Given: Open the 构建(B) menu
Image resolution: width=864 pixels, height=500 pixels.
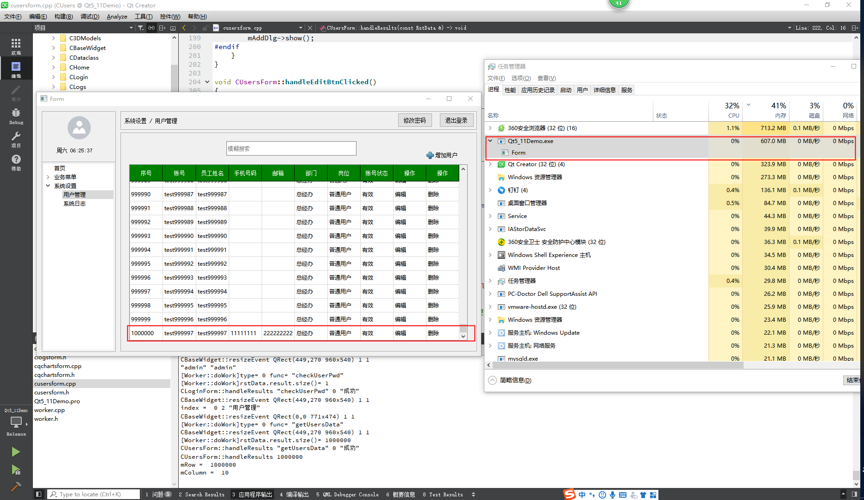Looking at the screenshot, I should point(63,17).
